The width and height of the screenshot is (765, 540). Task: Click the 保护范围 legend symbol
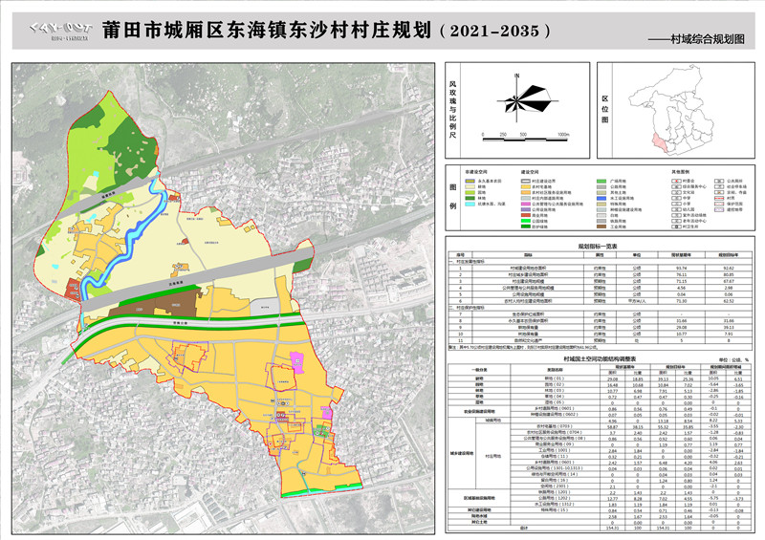click(x=720, y=204)
